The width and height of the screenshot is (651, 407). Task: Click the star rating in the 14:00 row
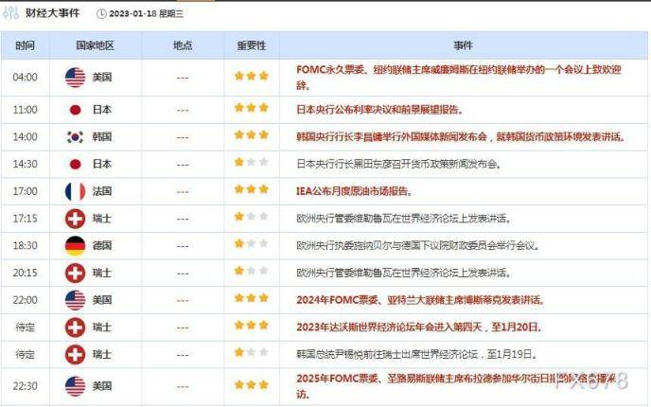coord(251,135)
